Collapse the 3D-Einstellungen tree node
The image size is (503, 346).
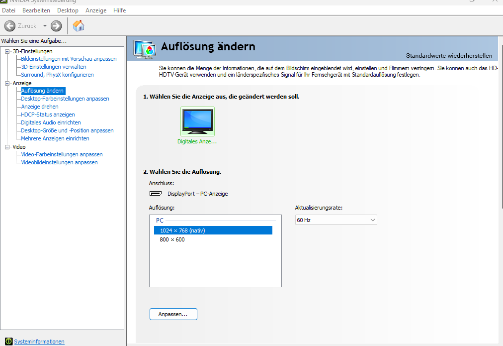click(x=7, y=51)
